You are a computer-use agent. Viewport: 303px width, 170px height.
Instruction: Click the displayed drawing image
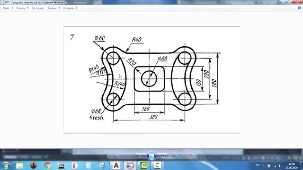151,80
